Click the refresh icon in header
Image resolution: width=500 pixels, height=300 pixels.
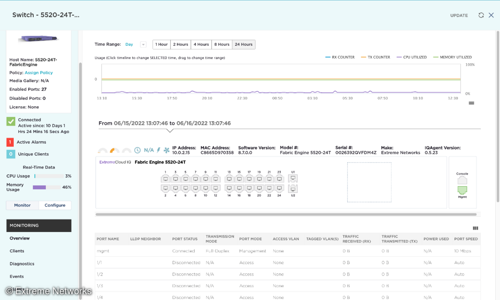click(481, 15)
